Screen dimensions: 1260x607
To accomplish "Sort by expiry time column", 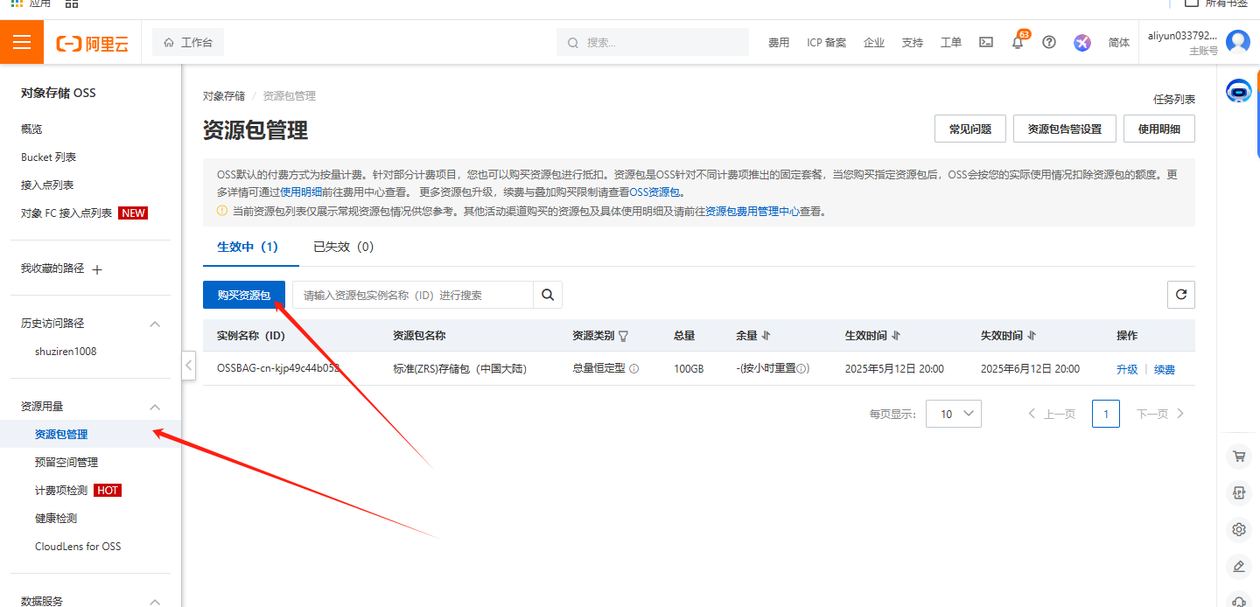I will pos(1032,336).
